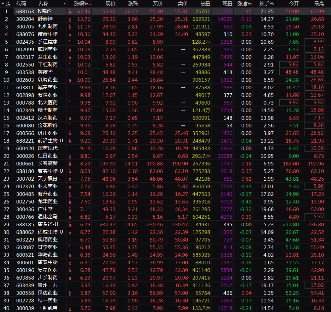The image size is (331, 312).
Task: Sort by 涨跌 column header
Action: [133, 4]
